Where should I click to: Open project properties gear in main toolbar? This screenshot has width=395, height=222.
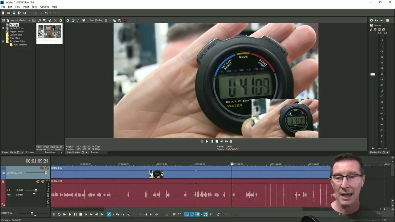25,13
